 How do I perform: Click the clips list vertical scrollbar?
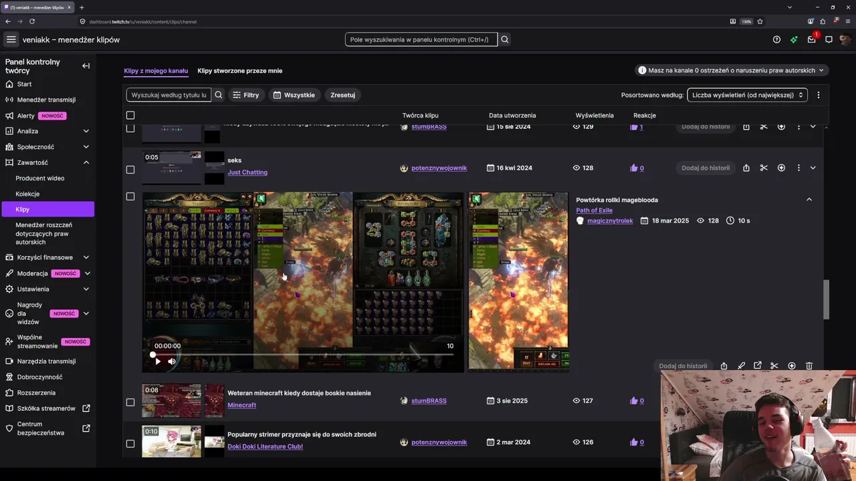click(x=826, y=299)
